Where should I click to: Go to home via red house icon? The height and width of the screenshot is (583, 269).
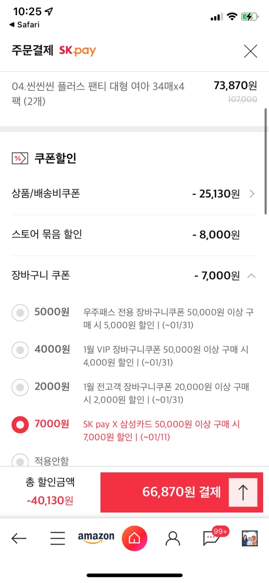tap(134, 538)
